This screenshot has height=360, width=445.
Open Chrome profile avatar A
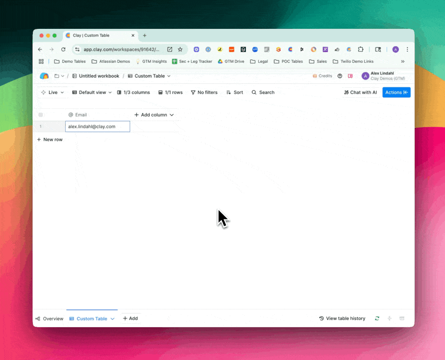pyautogui.click(x=395, y=49)
